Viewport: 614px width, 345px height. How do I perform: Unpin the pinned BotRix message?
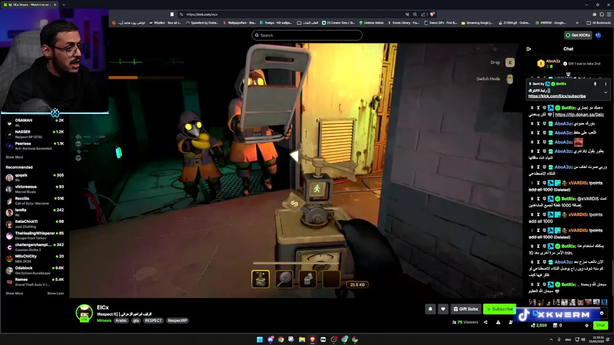click(x=595, y=84)
